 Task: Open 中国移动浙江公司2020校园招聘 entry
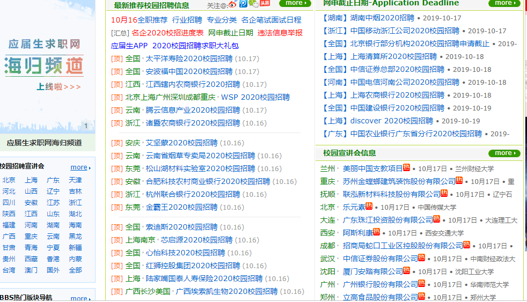click(405, 31)
